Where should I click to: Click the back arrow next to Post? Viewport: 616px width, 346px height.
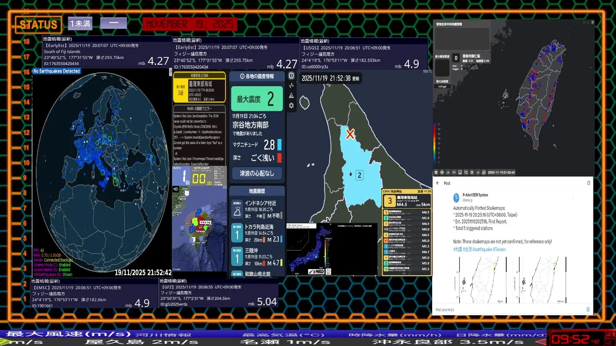click(x=437, y=183)
